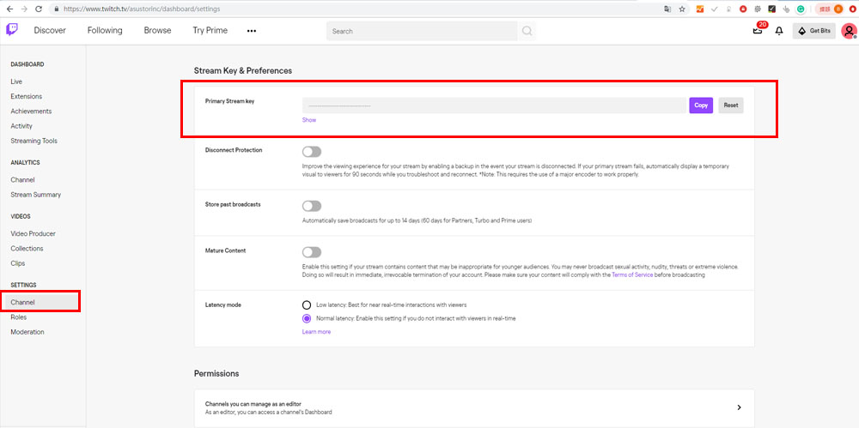This screenshot has height=428, width=859.
Task: Reset the primary stream key
Action: coord(731,105)
